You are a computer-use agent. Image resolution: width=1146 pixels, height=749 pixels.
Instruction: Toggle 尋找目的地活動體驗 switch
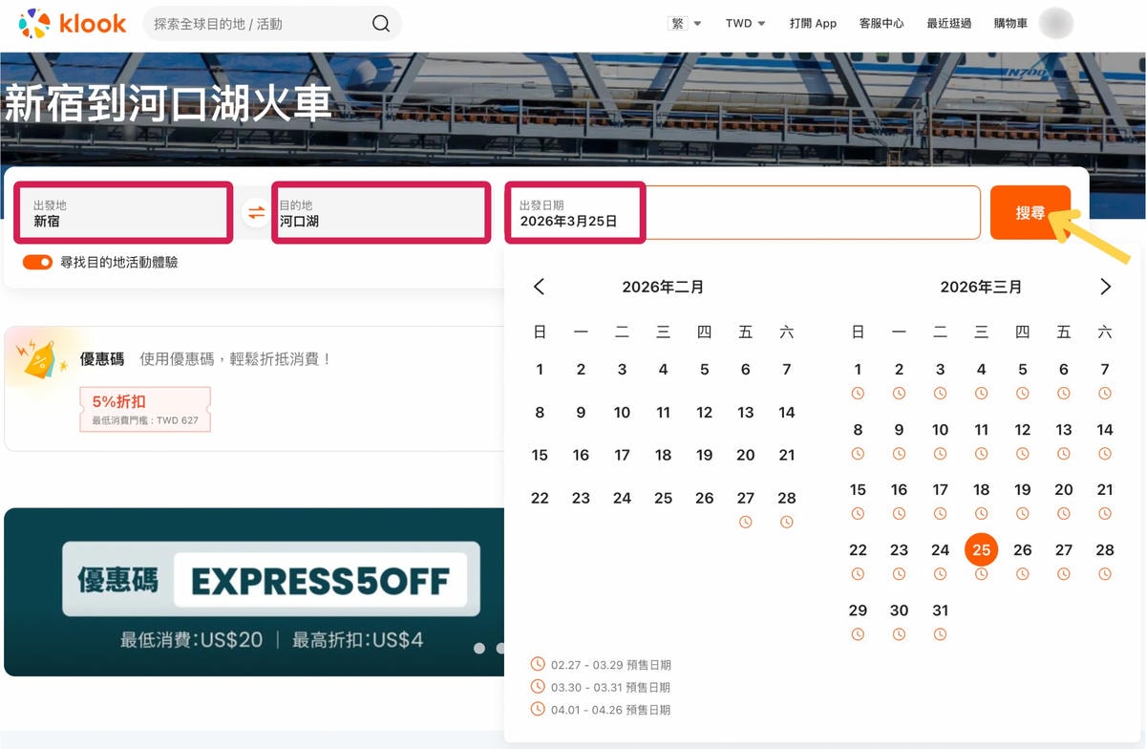click(x=37, y=262)
